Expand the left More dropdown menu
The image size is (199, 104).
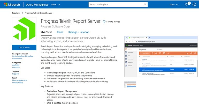(56, 5)
